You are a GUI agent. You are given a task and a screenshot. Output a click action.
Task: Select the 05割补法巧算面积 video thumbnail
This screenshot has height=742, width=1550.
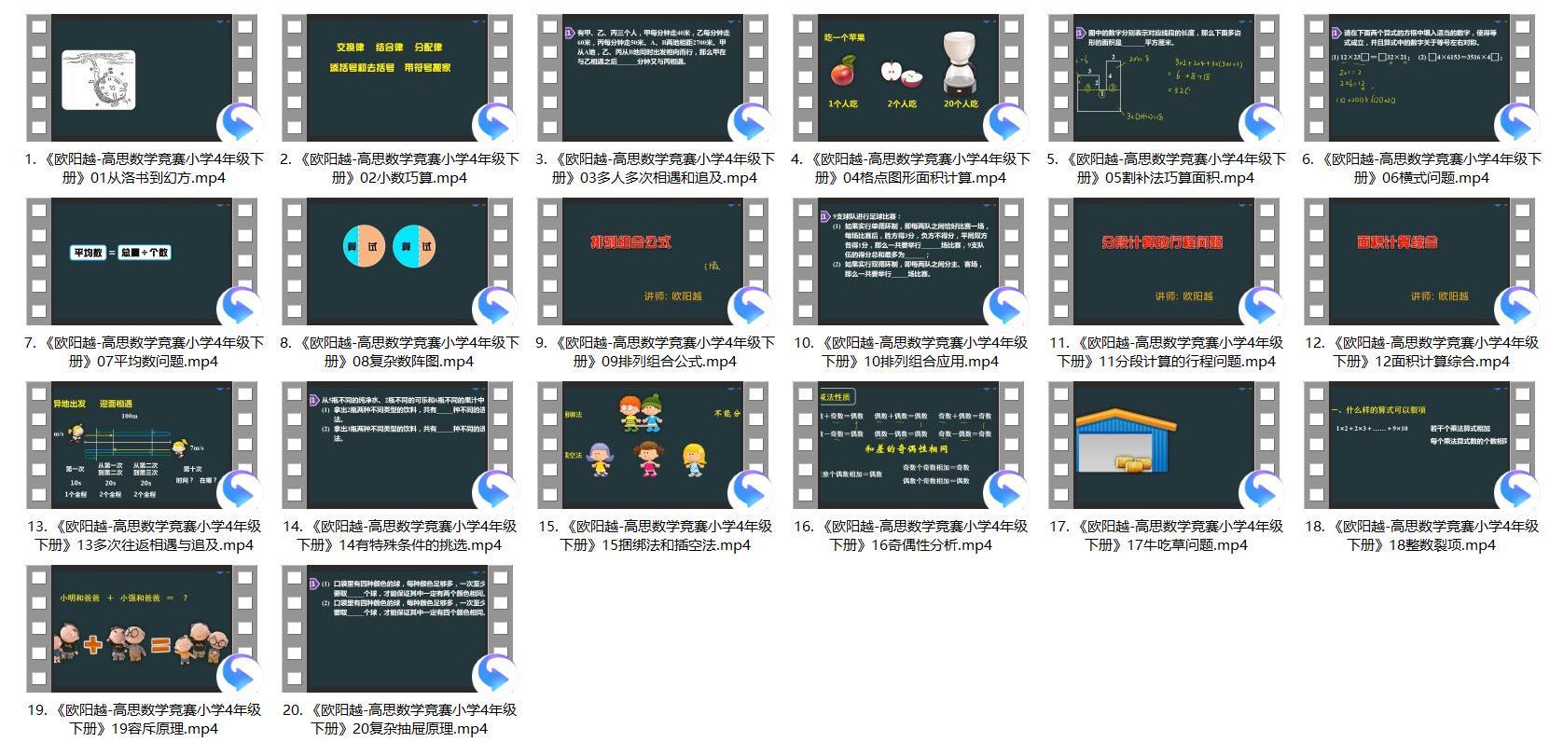click(1164, 76)
